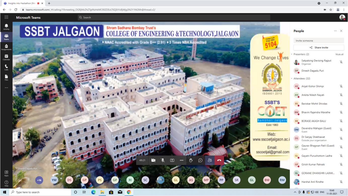Open Calls from the left rail

coord(6,67)
